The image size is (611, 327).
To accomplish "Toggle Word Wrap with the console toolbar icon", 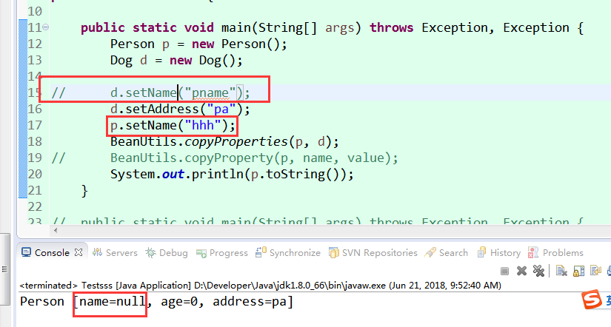I will coord(595,271).
